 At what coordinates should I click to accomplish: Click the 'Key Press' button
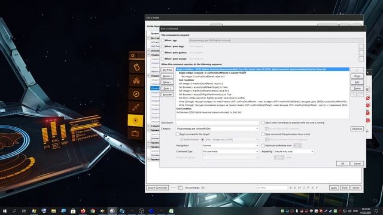pyautogui.click(x=168, y=70)
